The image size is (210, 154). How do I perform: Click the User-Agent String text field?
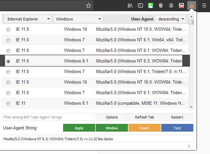[x=98, y=139]
